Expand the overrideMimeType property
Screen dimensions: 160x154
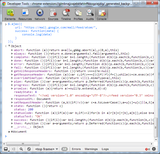(12, 78)
